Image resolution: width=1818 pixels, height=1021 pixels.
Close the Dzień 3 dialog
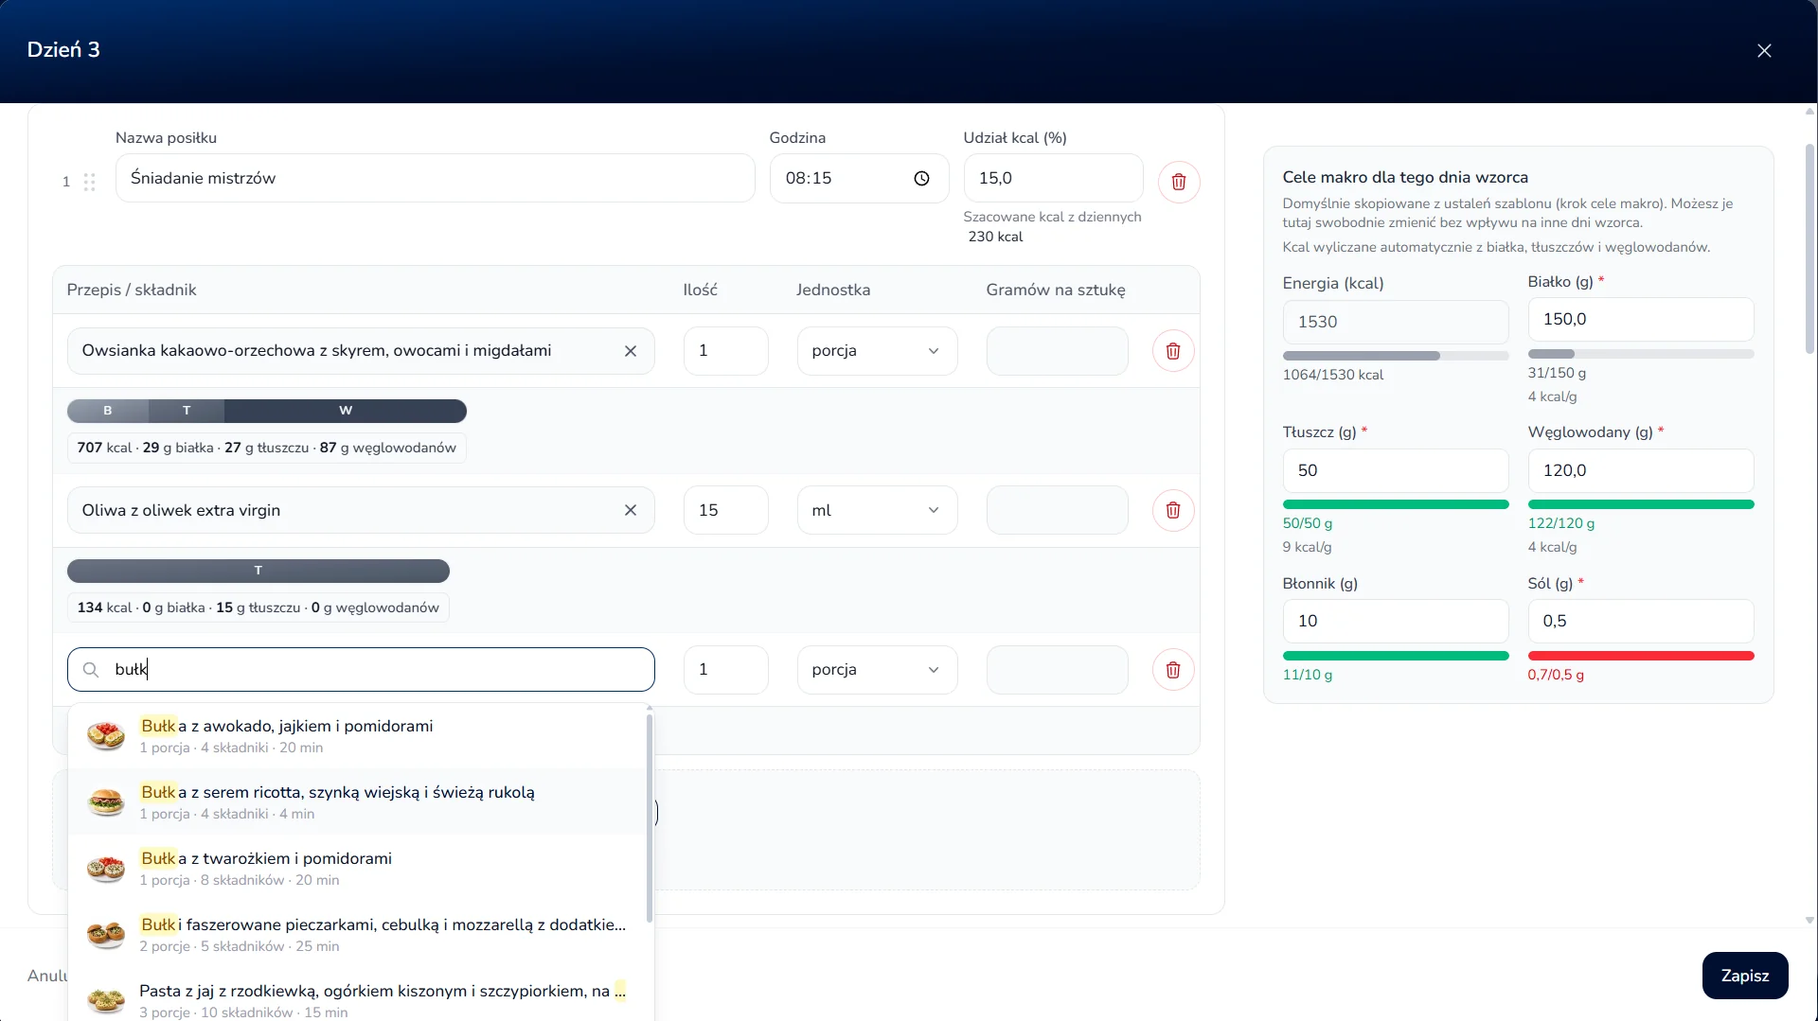(1764, 51)
